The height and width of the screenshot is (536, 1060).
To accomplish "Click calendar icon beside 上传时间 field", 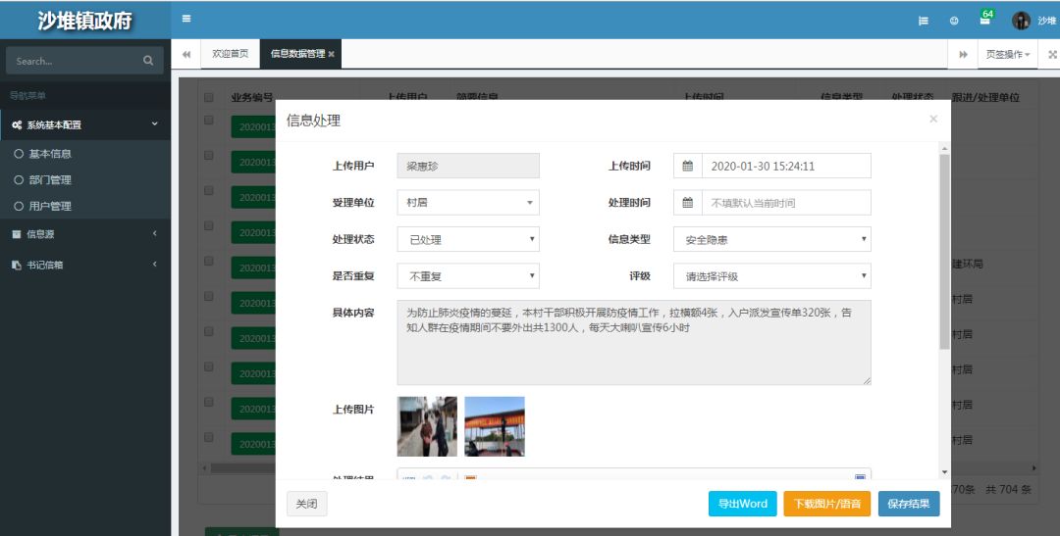I will pyautogui.click(x=688, y=166).
